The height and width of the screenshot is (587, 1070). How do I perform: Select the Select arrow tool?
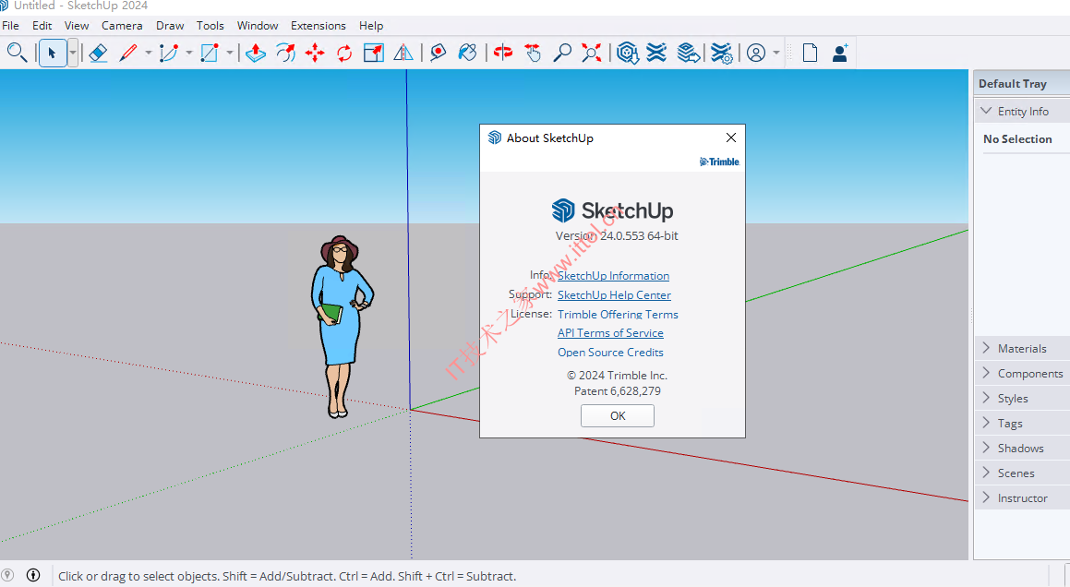[x=53, y=53]
